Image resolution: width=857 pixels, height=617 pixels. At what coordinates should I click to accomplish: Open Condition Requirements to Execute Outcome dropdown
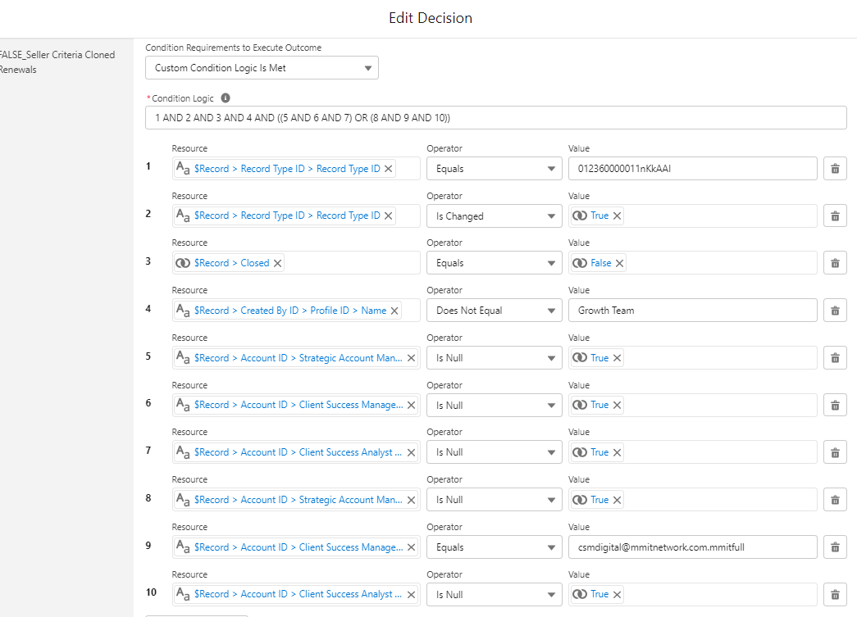262,68
